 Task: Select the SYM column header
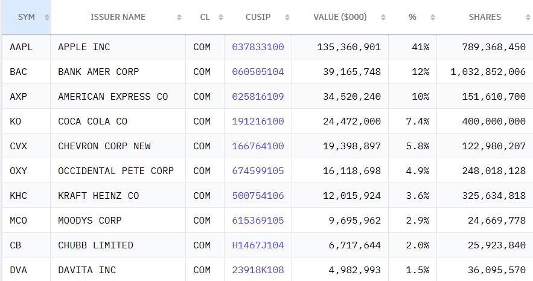tap(27, 17)
